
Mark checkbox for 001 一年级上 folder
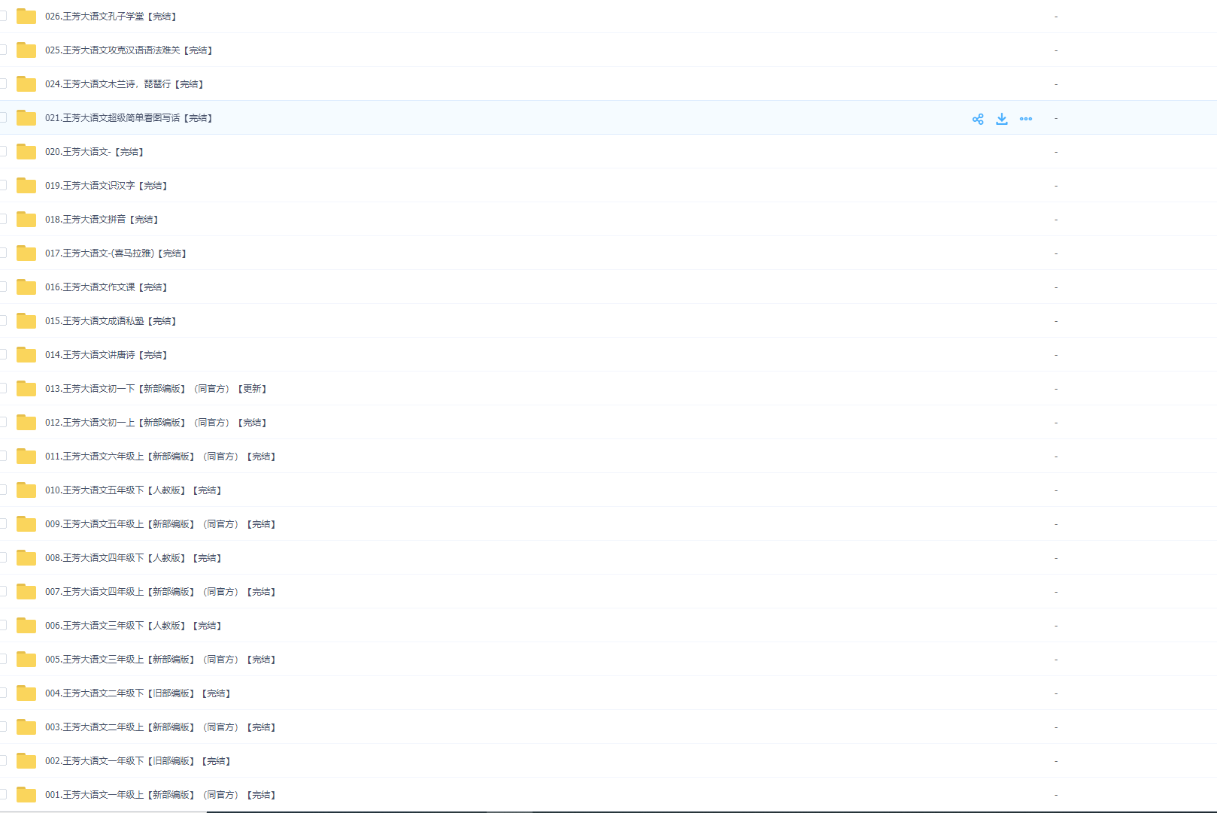coord(2,794)
